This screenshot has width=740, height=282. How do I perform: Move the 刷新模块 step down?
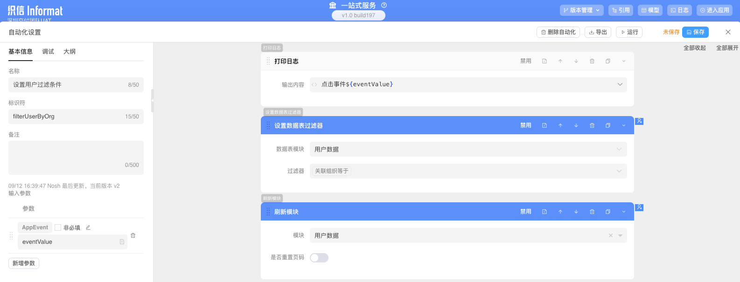[576, 212]
